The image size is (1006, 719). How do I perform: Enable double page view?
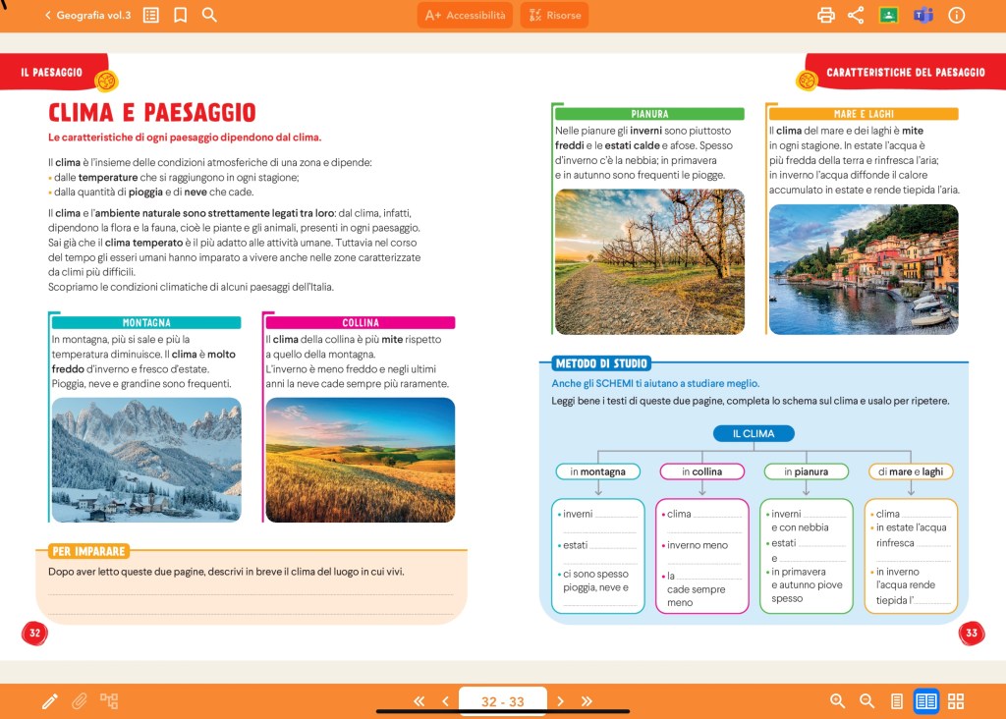pyautogui.click(x=925, y=700)
